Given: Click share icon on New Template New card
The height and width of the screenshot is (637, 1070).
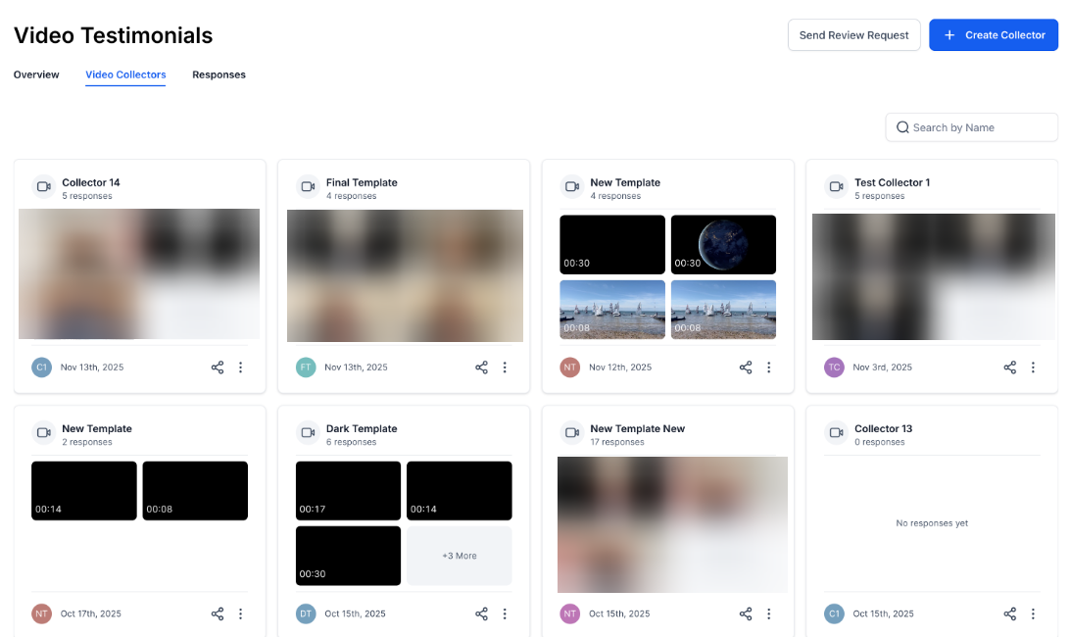Looking at the screenshot, I should tap(746, 613).
